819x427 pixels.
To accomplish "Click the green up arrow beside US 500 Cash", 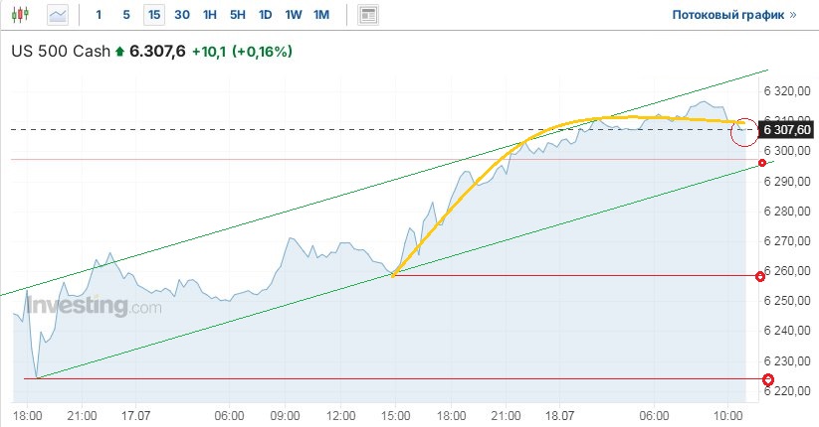I will tap(120, 52).
